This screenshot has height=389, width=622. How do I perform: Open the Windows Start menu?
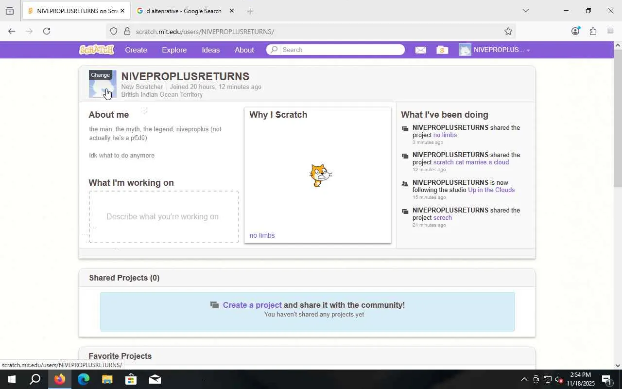[12, 379]
